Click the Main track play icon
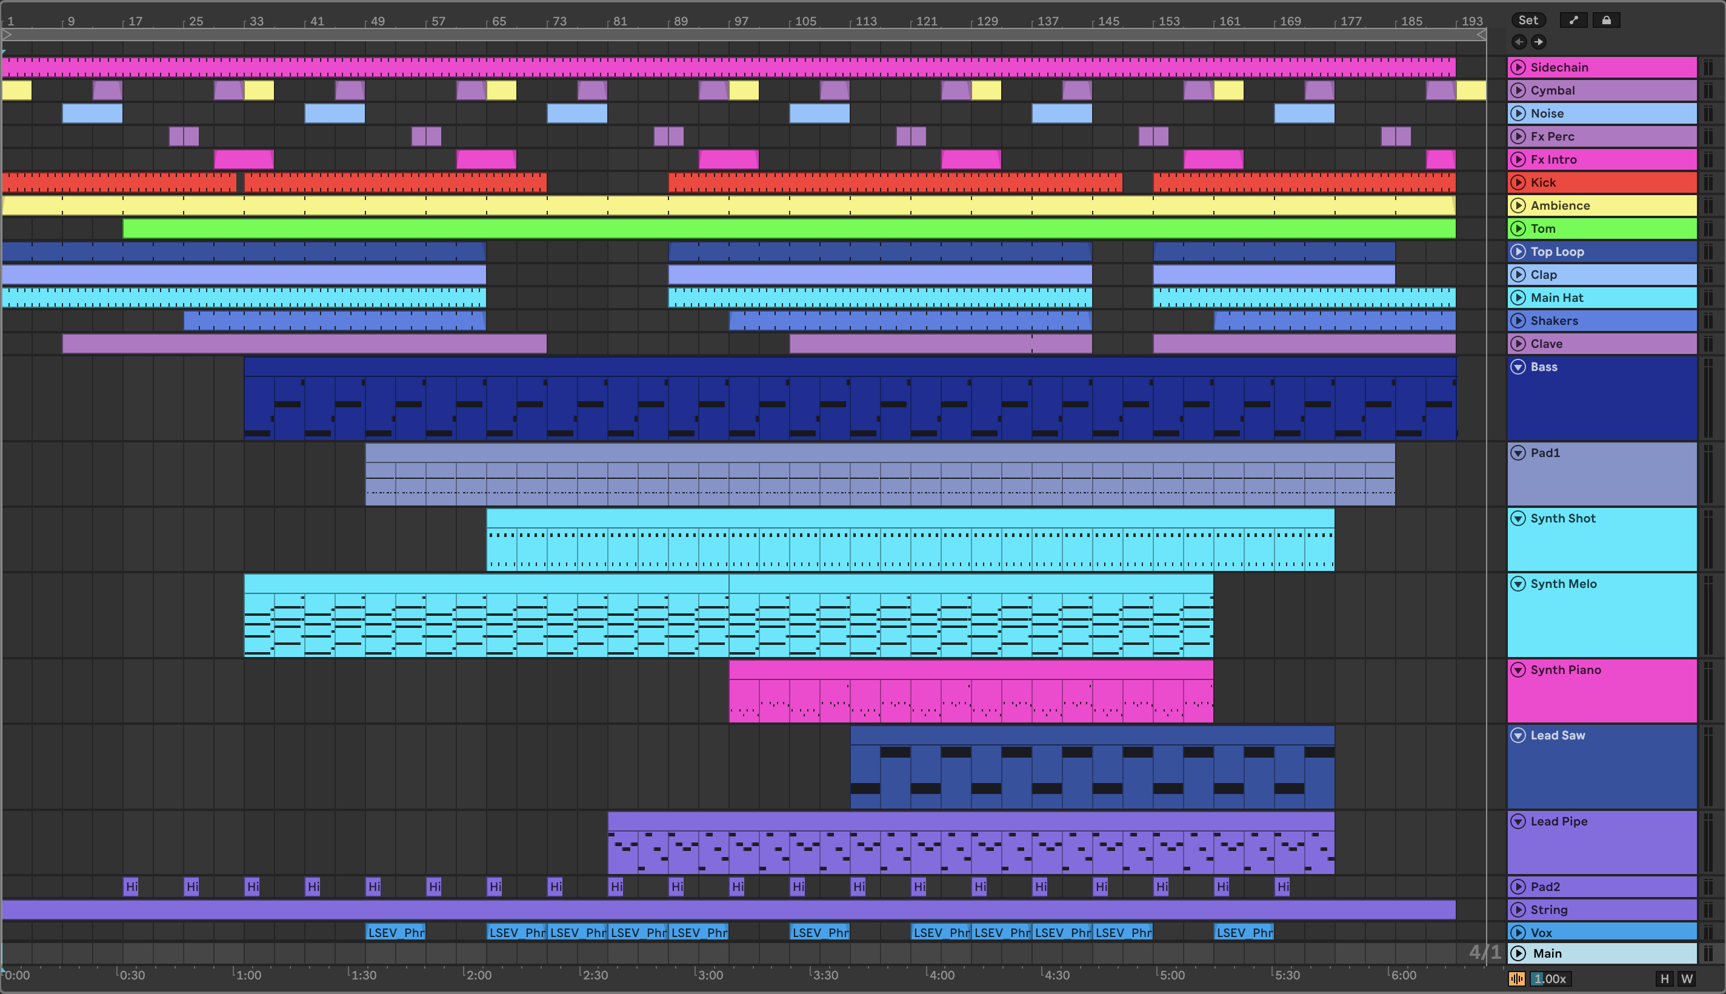Image resolution: width=1726 pixels, height=994 pixels. click(x=1518, y=953)
